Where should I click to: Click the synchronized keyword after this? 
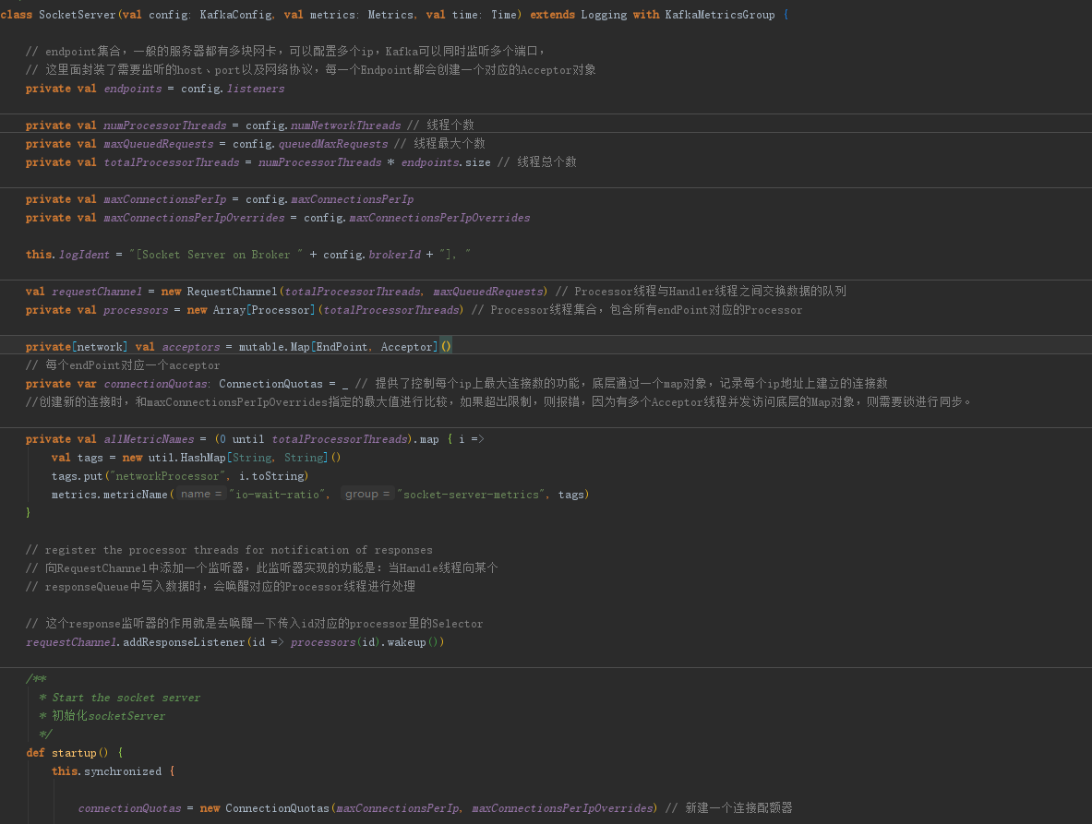pos(123,771)
